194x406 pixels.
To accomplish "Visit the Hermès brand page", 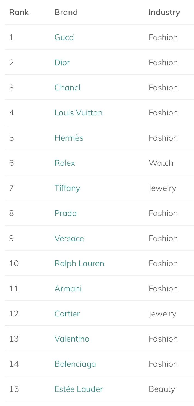I will coord(69,138).
